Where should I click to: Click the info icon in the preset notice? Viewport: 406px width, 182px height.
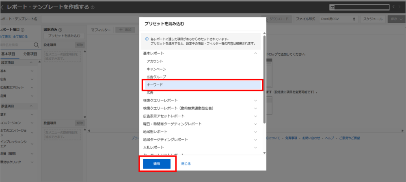[x=147, y=39]
